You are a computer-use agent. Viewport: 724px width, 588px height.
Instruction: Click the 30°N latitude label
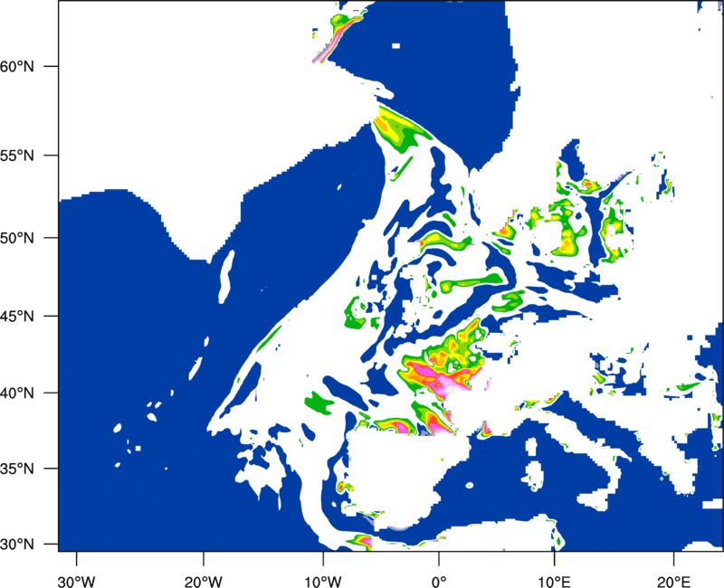tap(17, 545)
